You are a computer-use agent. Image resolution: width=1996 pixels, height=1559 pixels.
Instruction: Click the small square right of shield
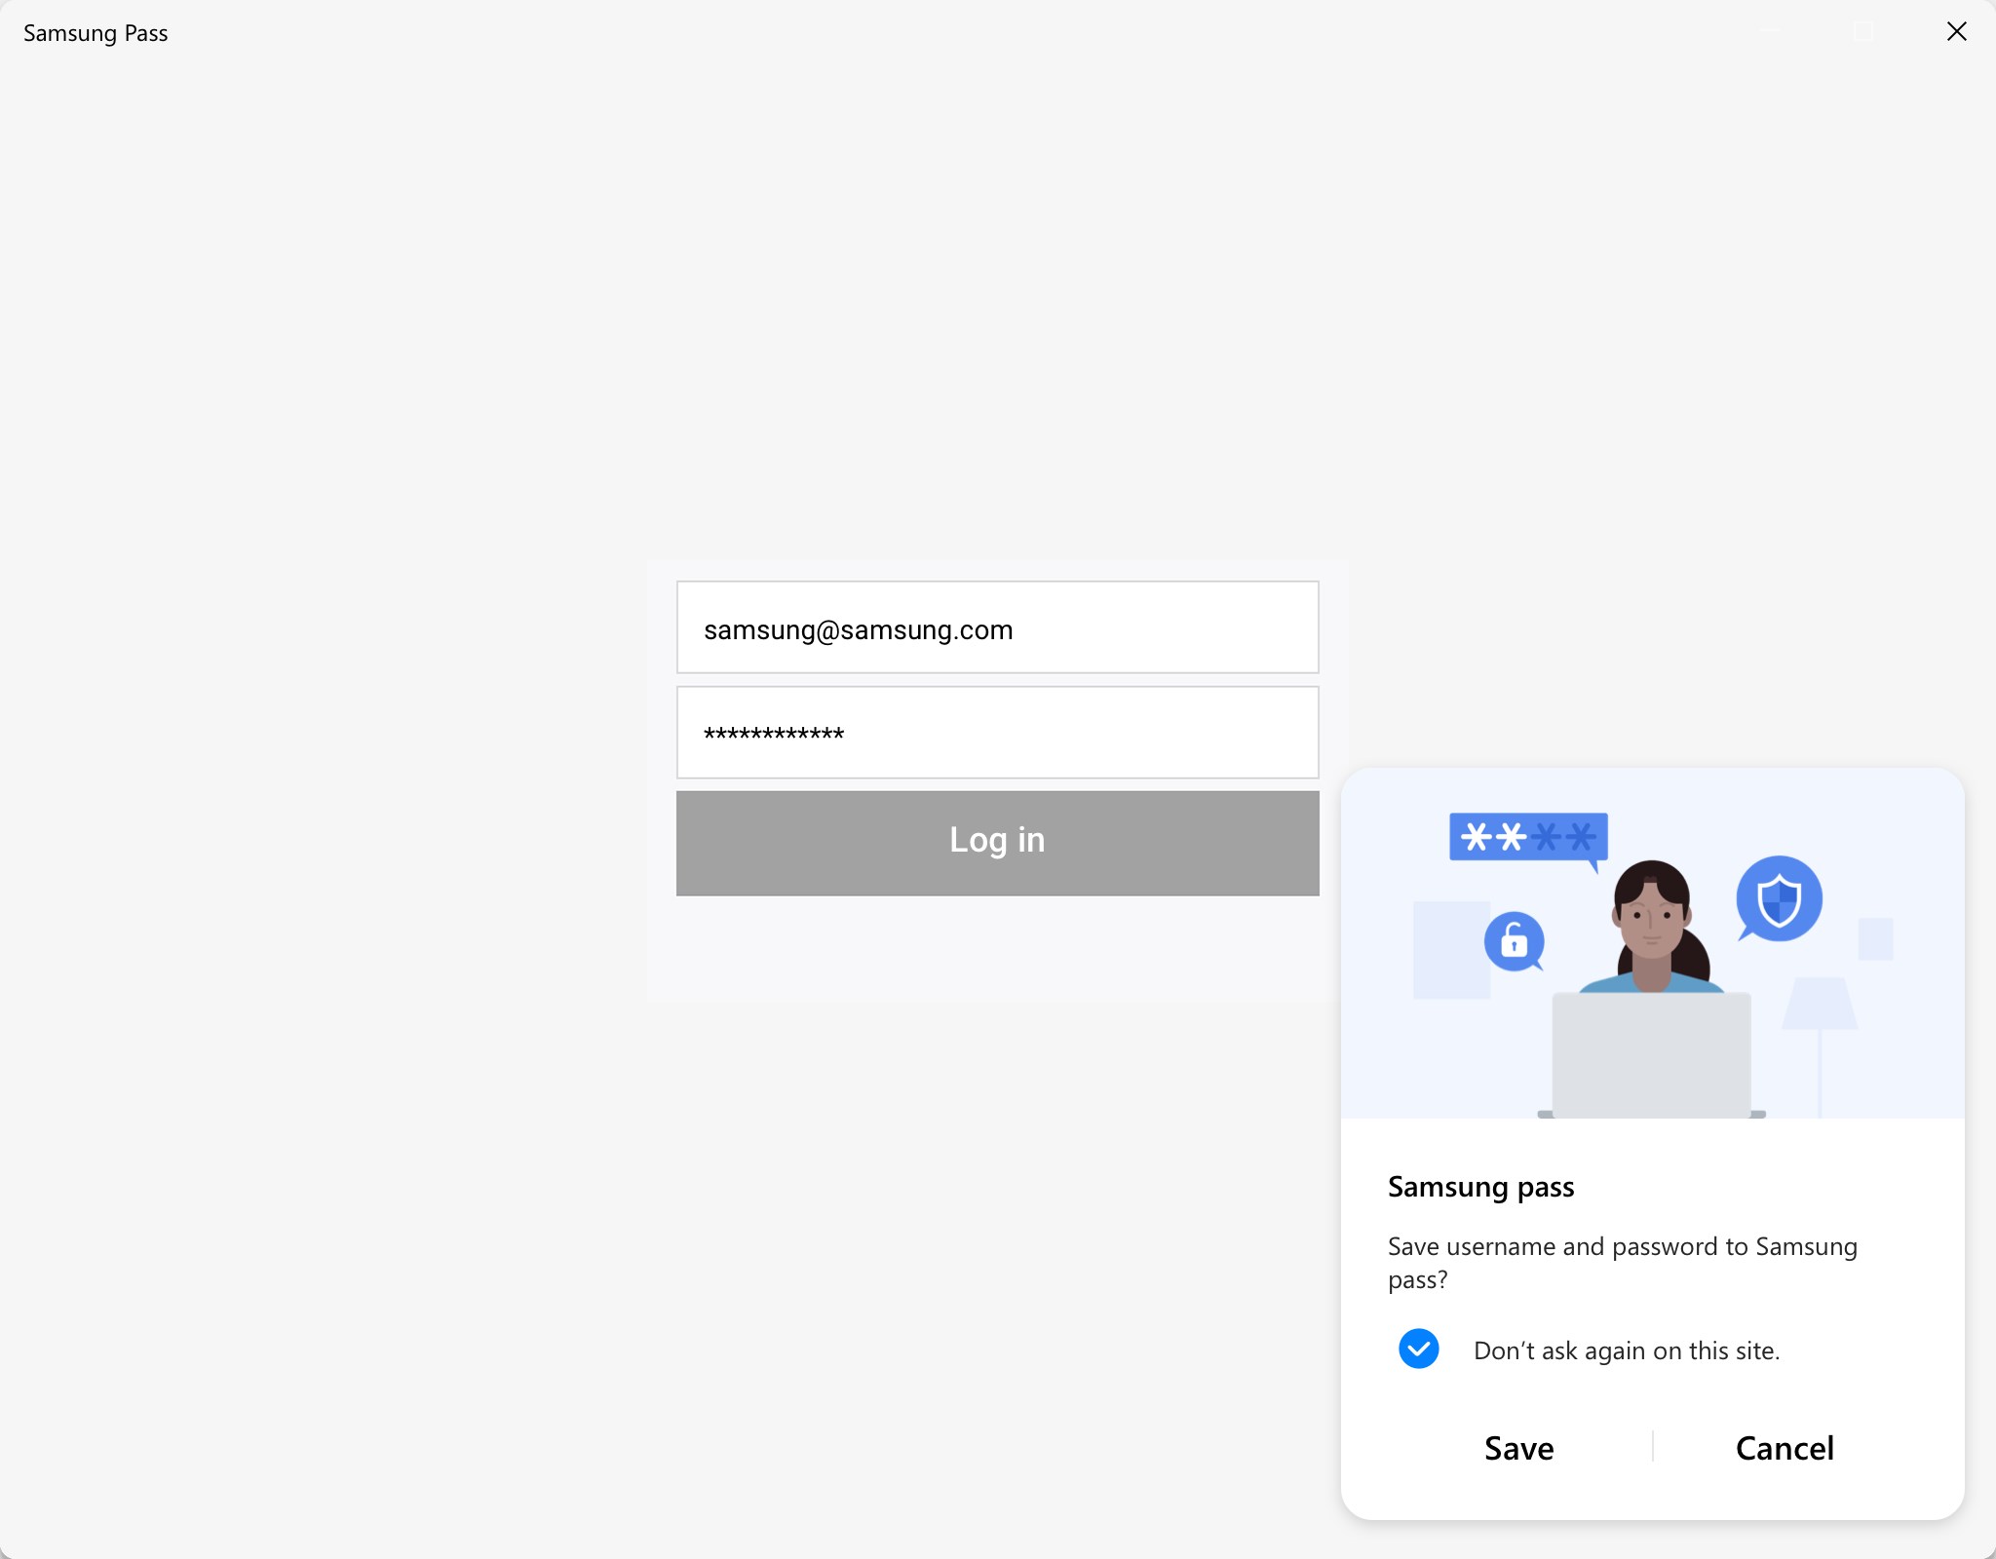pos(1875,939)
